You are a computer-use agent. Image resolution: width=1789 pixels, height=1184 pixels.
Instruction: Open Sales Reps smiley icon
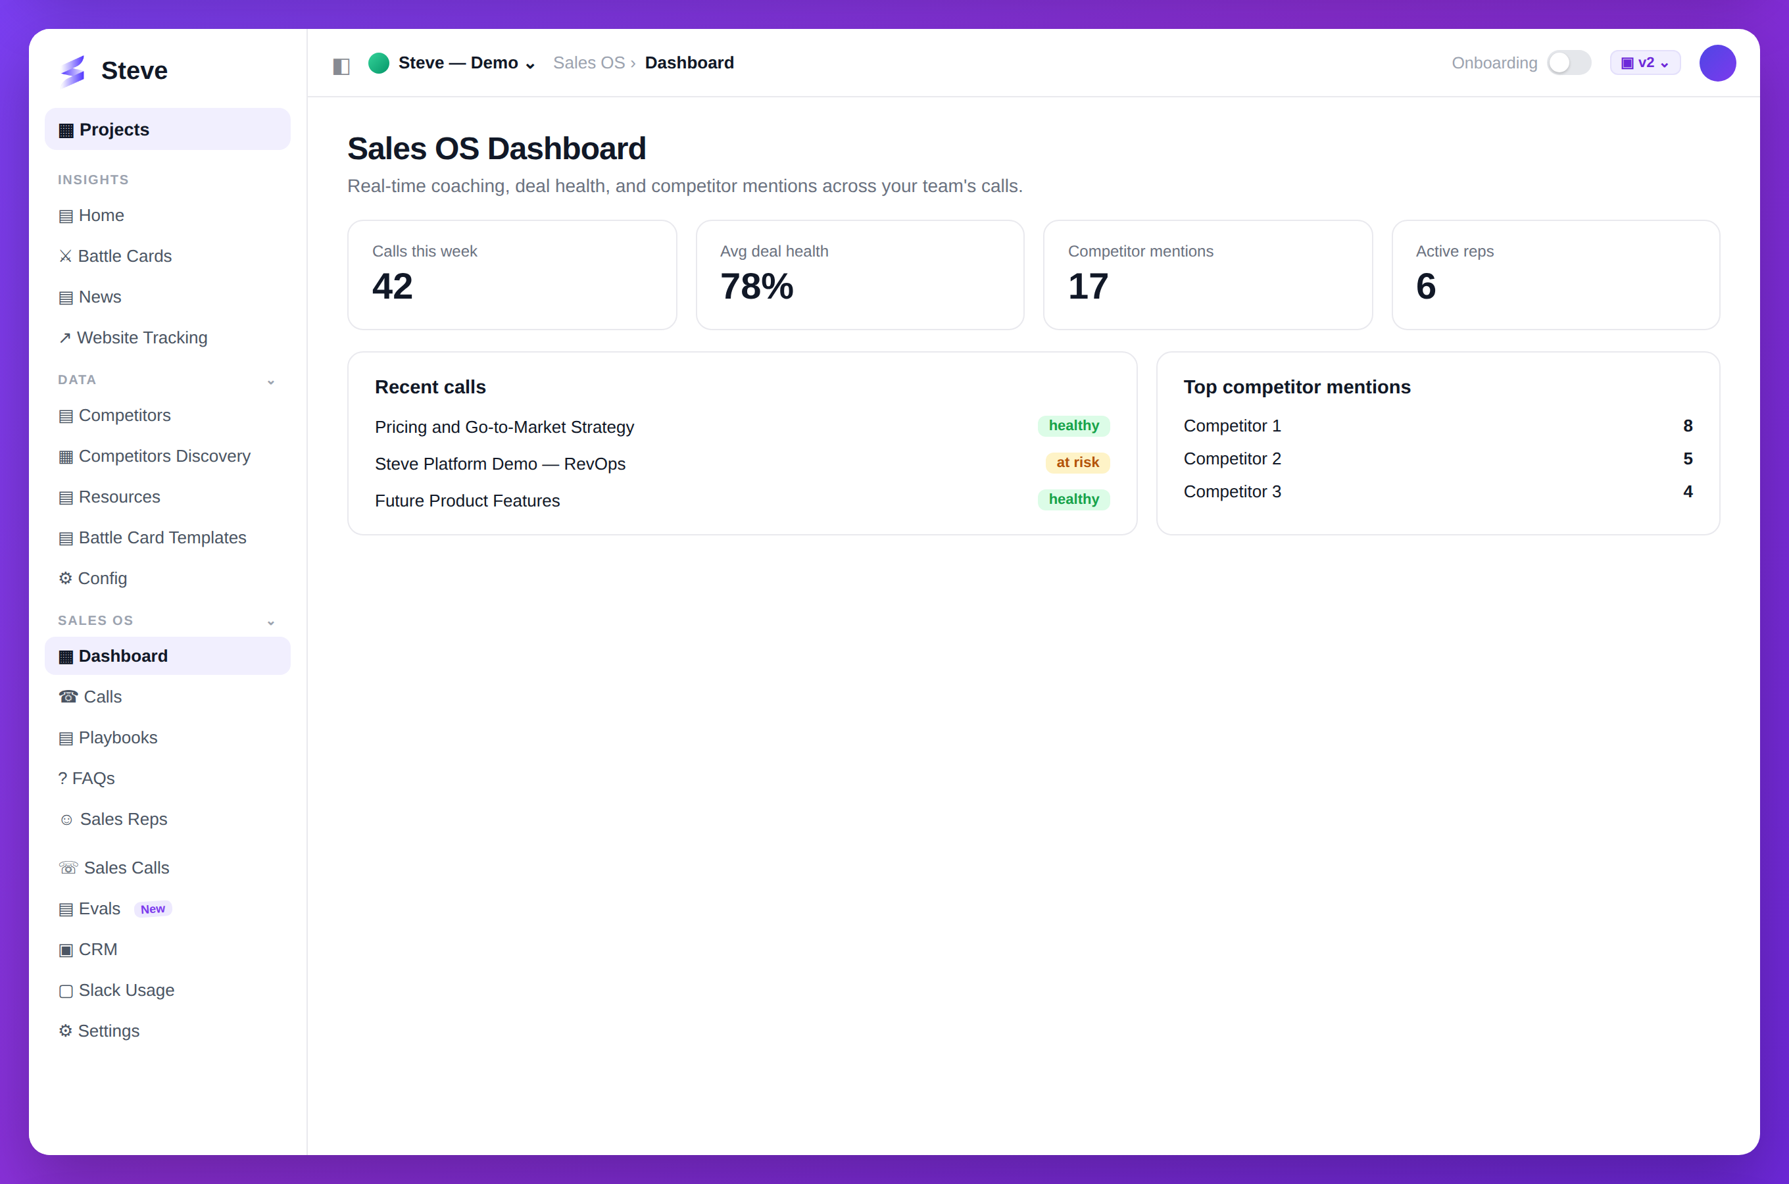pyautogui.click(x=66, y=820)
